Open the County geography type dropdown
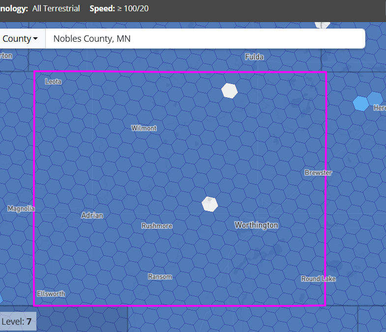 coord(20,39)
